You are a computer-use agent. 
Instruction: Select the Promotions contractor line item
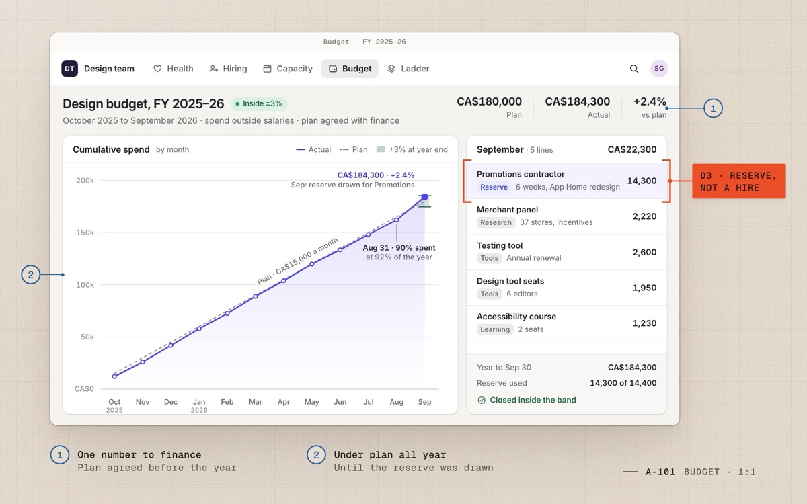(567, 181)
